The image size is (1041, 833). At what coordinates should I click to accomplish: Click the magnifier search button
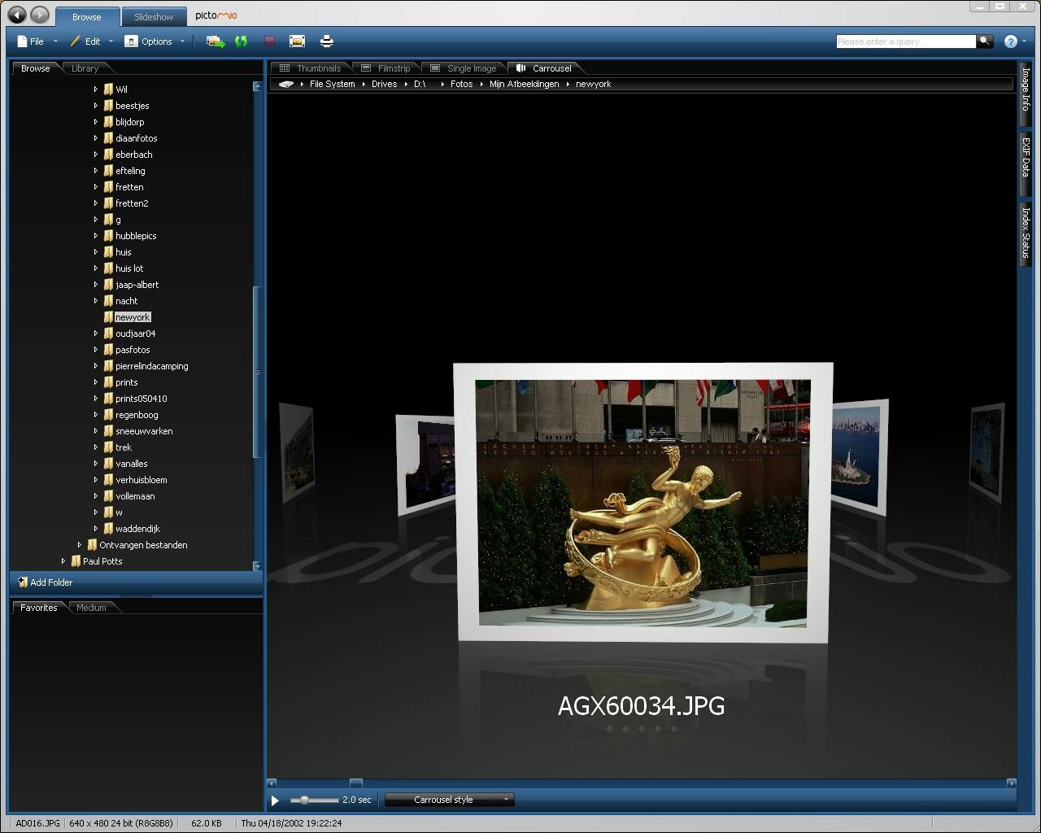coord(985,41)
